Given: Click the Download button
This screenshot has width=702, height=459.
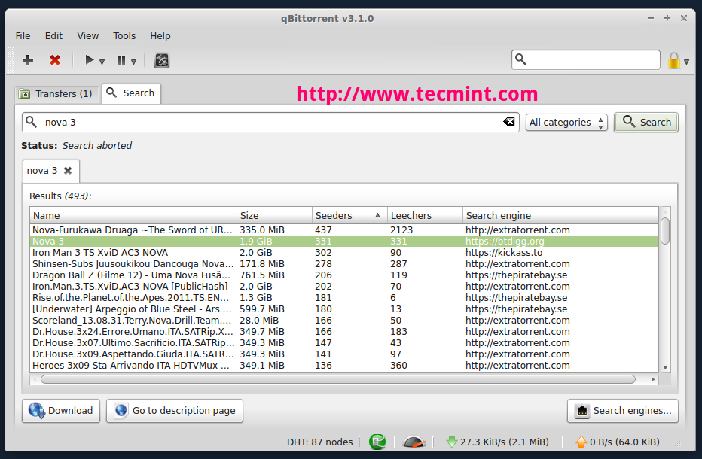Looking at the screenshot, I should pos(61,411).
